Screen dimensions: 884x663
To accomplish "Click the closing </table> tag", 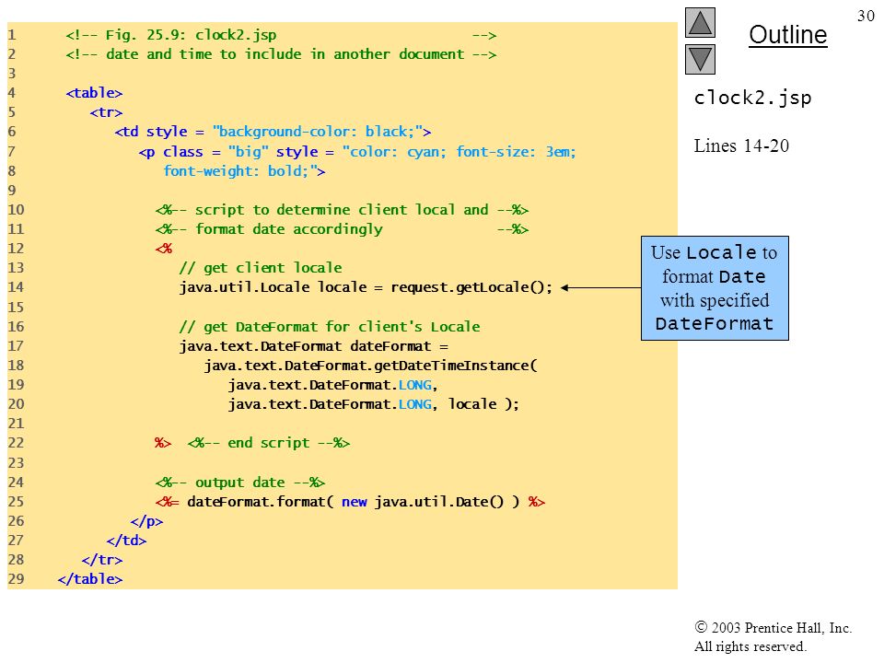I will pos(90,579).
